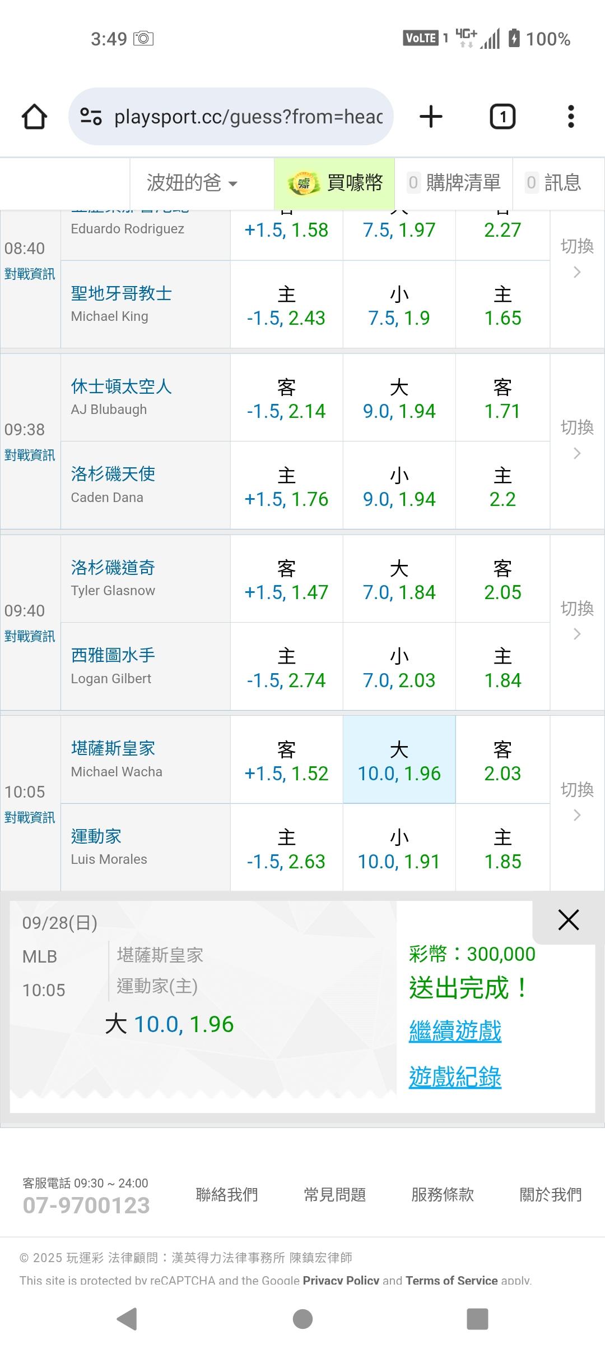605x1353 pixels.
Task: Open the tab switcher showing 1 tab
Action: [x=502, y=117]
